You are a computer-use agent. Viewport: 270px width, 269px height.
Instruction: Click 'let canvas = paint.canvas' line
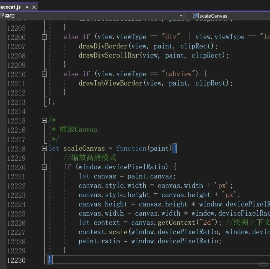[x=127, y=176]
